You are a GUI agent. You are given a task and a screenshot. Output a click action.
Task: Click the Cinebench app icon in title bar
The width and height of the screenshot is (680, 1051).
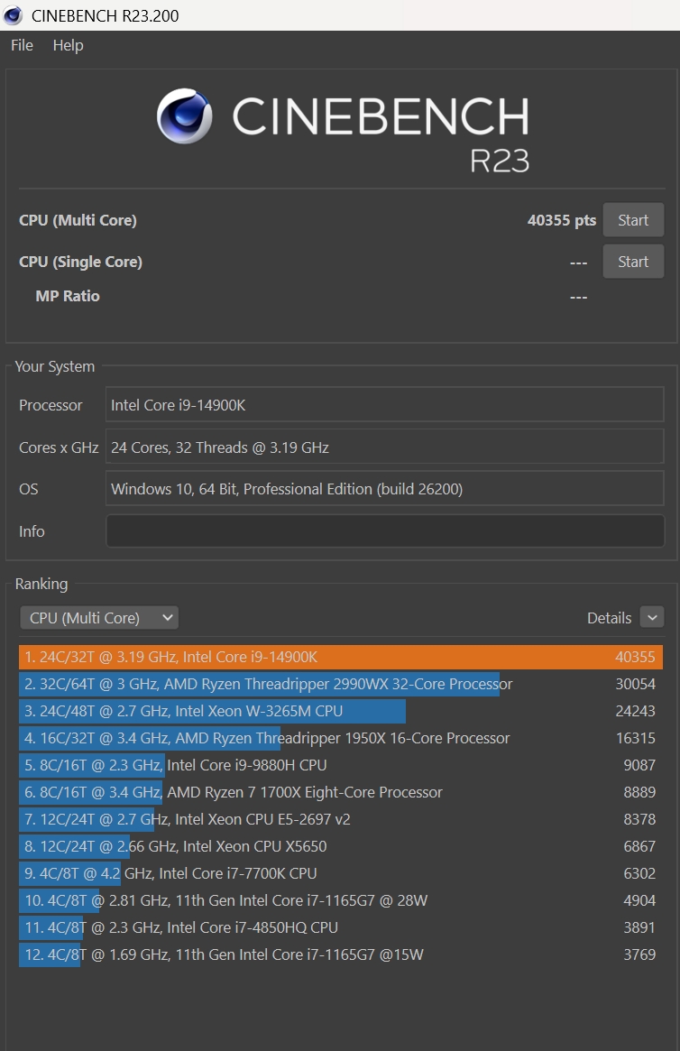(x=13, y=14)
